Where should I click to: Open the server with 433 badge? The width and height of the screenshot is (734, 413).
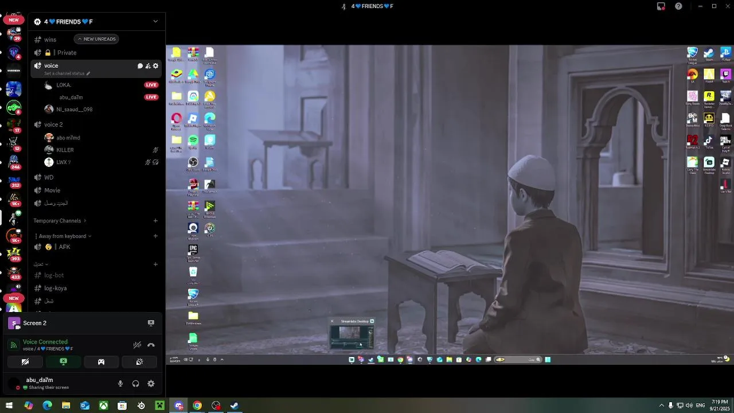click(x=14, y=272)
